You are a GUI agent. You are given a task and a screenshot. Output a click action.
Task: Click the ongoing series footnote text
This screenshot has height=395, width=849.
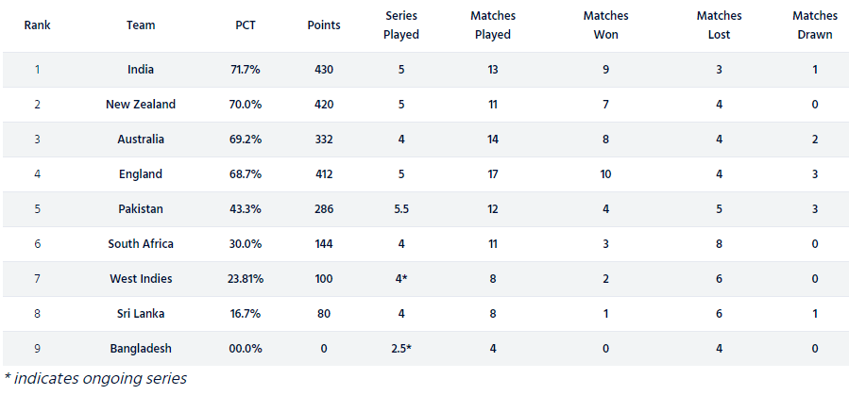pos(95,379)
